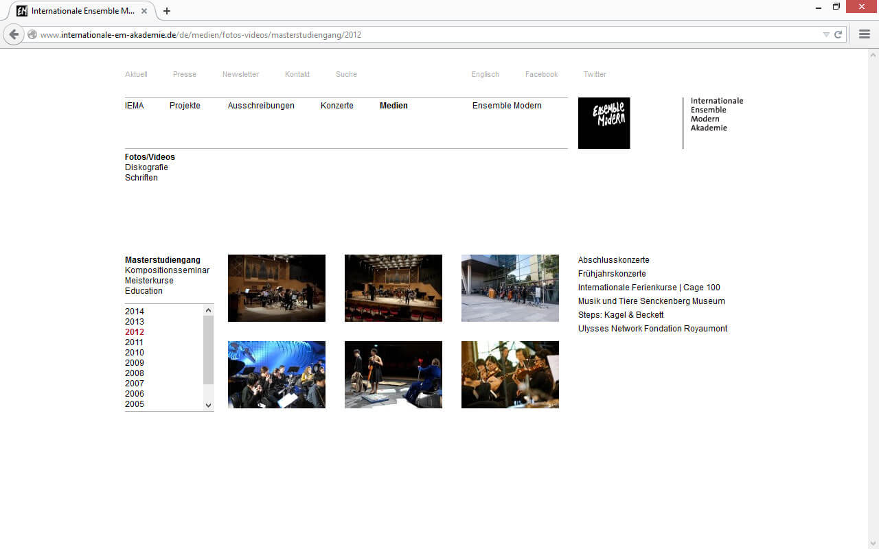Open the dark stage performers thumbnail
Screen dimensions: 879x549
pyautogui.click(x=393, y=375)
